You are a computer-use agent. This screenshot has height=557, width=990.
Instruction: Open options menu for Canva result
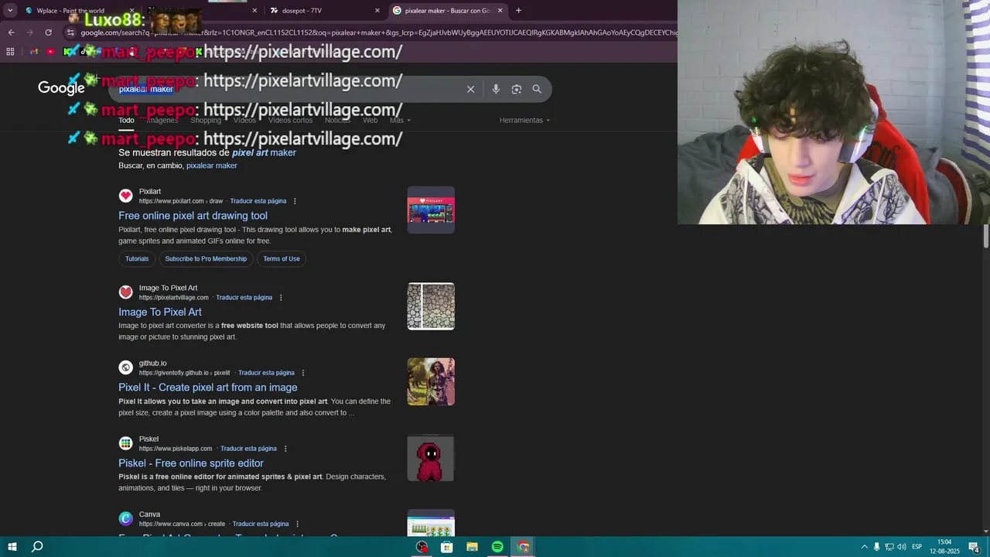(297, 524)
